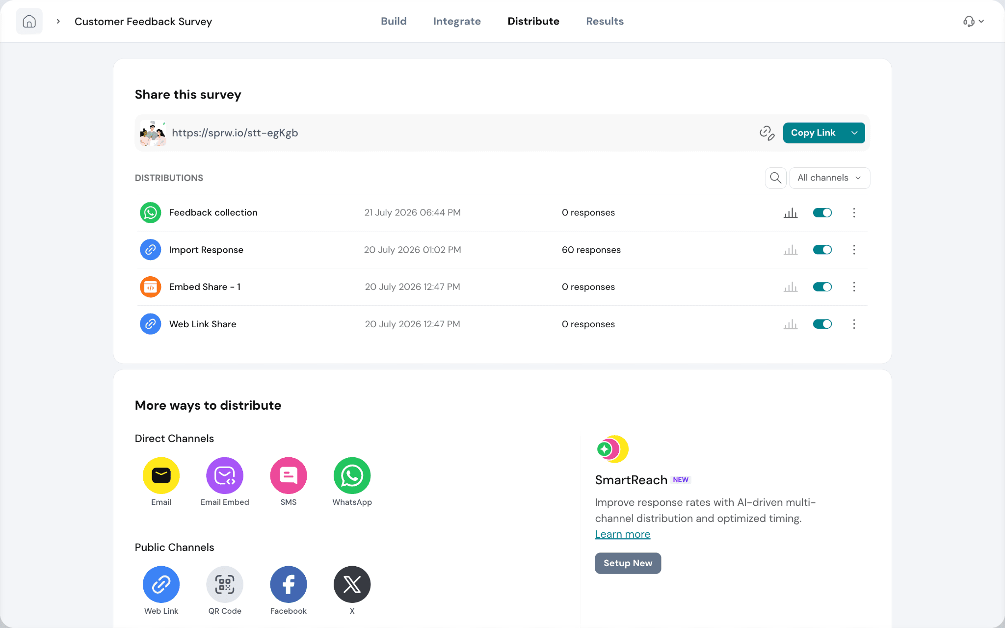This screenshot has width=1005, height=628.
Task: Choose the X public channel
Action: [x=352, y=584]
